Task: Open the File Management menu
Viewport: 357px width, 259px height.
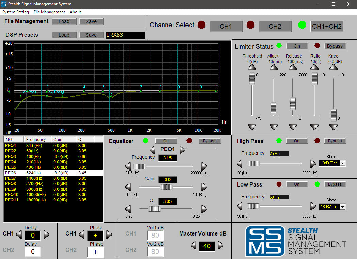Action: 49,12
